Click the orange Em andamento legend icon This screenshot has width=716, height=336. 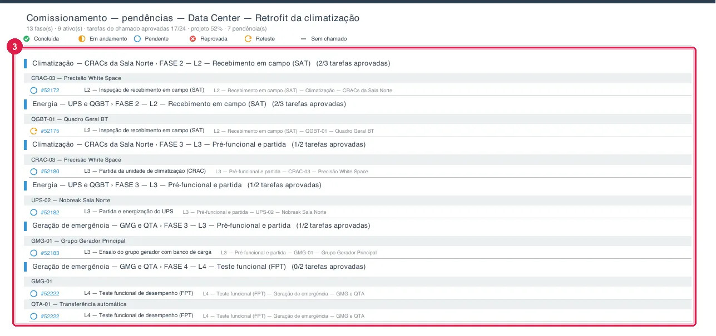(82, 39)
